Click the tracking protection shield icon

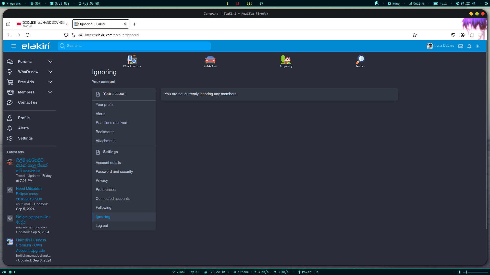tap(66, 35)
